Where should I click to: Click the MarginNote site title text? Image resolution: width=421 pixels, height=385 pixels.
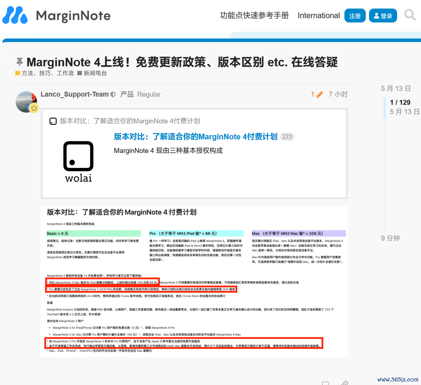pos(73,16)
